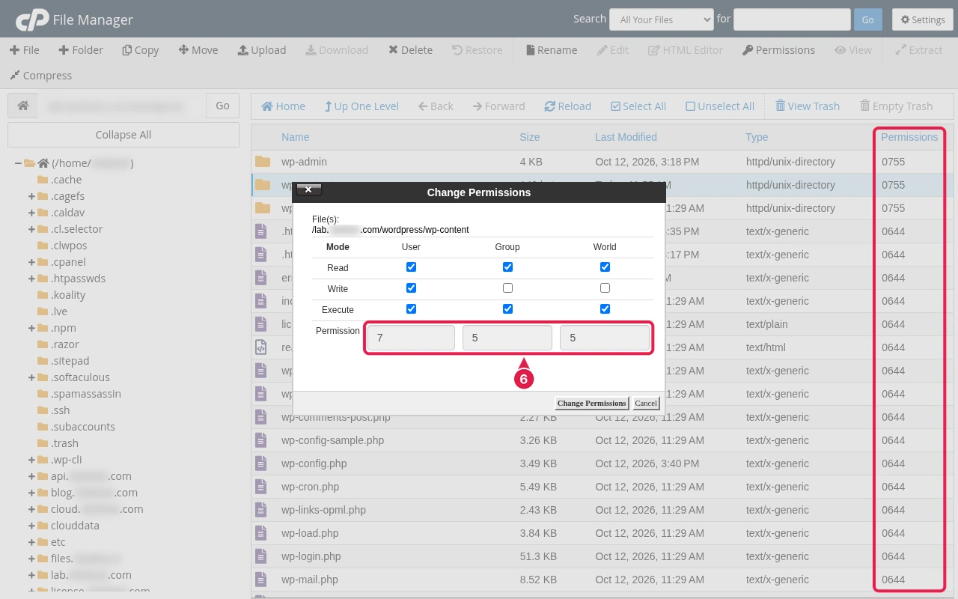The width and height of the screenshot is (958, 599).
Task: Toggle the Group Execute checkbox
Action: (507, 309)
